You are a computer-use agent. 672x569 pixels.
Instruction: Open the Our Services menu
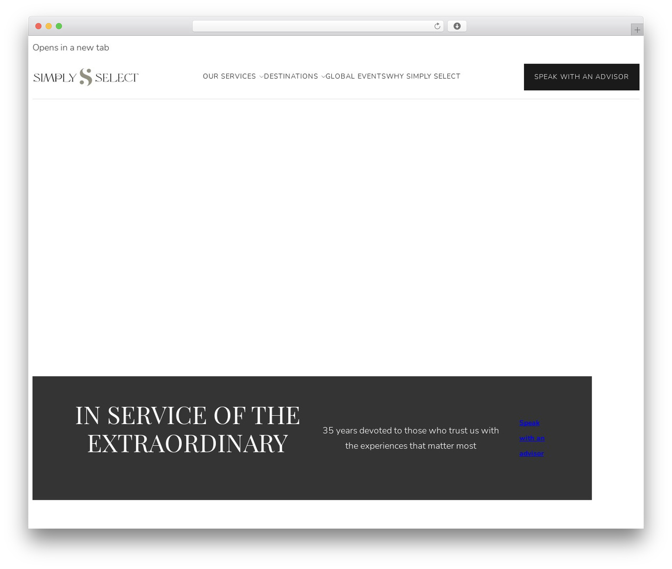click(x=229, y=76)
